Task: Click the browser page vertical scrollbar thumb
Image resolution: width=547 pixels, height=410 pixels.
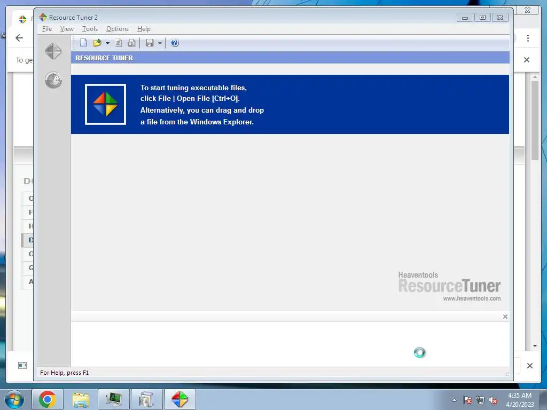Action: 535,120
